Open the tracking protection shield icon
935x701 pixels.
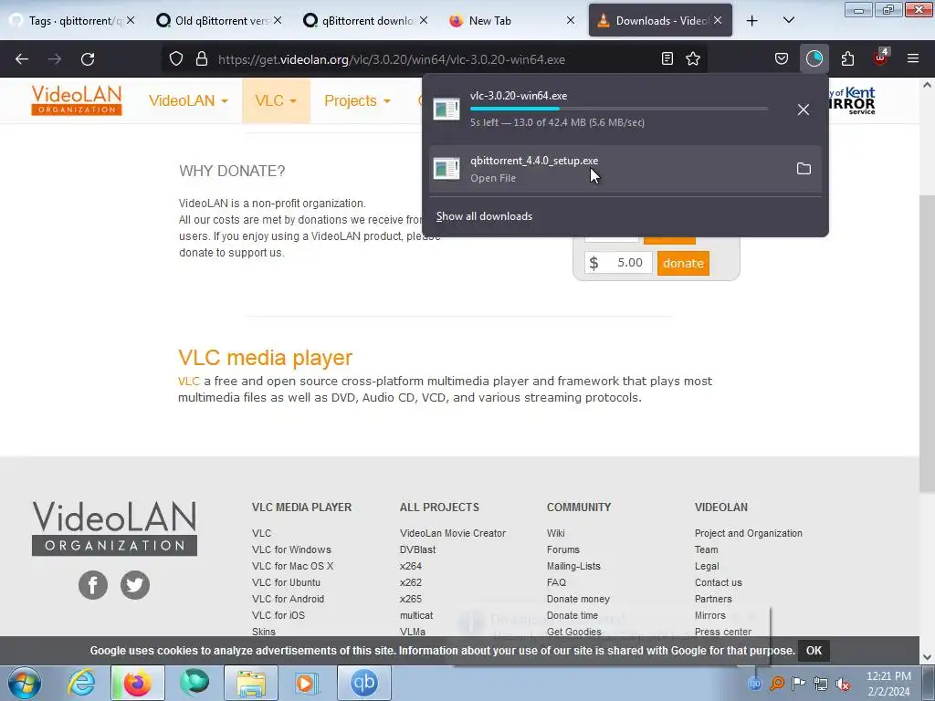[176, 59]
